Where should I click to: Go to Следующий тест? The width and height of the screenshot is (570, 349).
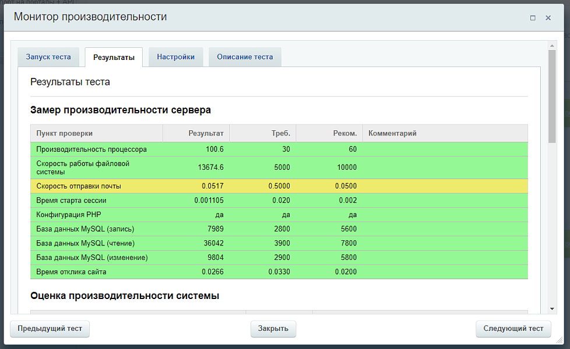click(513, 329)
